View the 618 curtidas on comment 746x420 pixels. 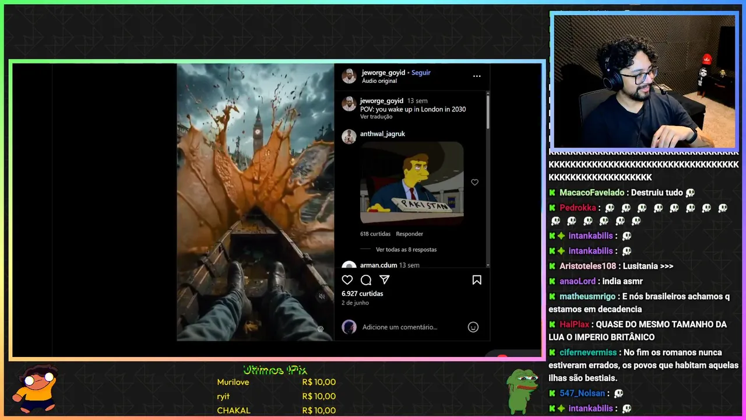pyautogui.click(x=375, y=234)
